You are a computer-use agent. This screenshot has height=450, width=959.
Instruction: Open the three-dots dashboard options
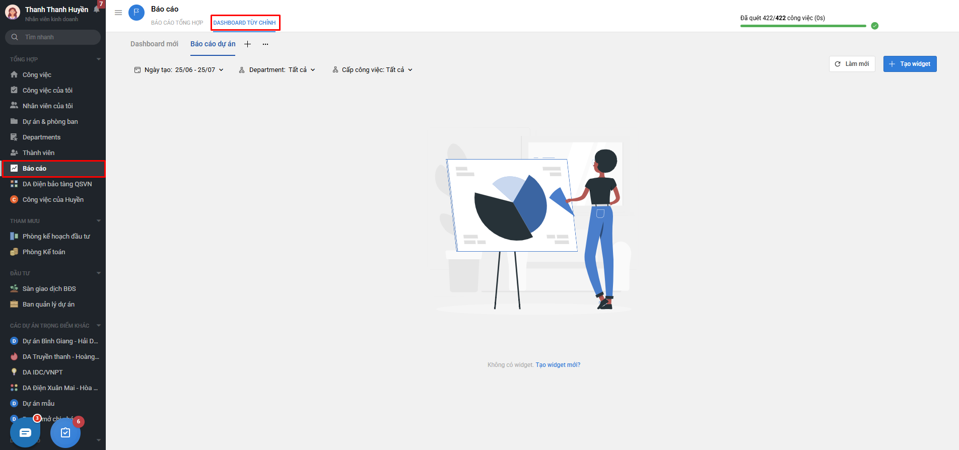point(265,44)
